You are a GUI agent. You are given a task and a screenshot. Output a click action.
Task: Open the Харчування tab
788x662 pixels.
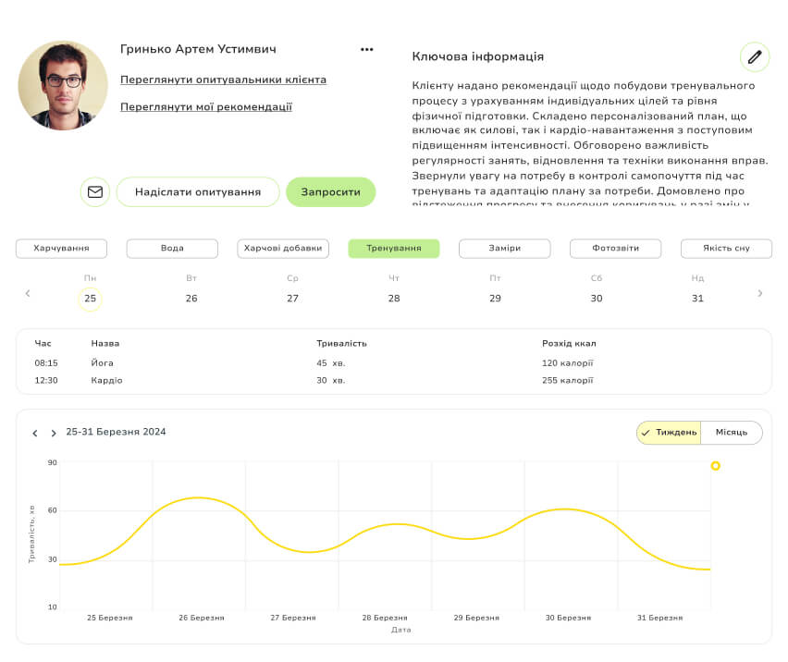point(61,249)
